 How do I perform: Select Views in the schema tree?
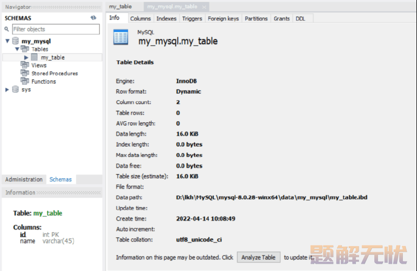(x=39, y=66)
